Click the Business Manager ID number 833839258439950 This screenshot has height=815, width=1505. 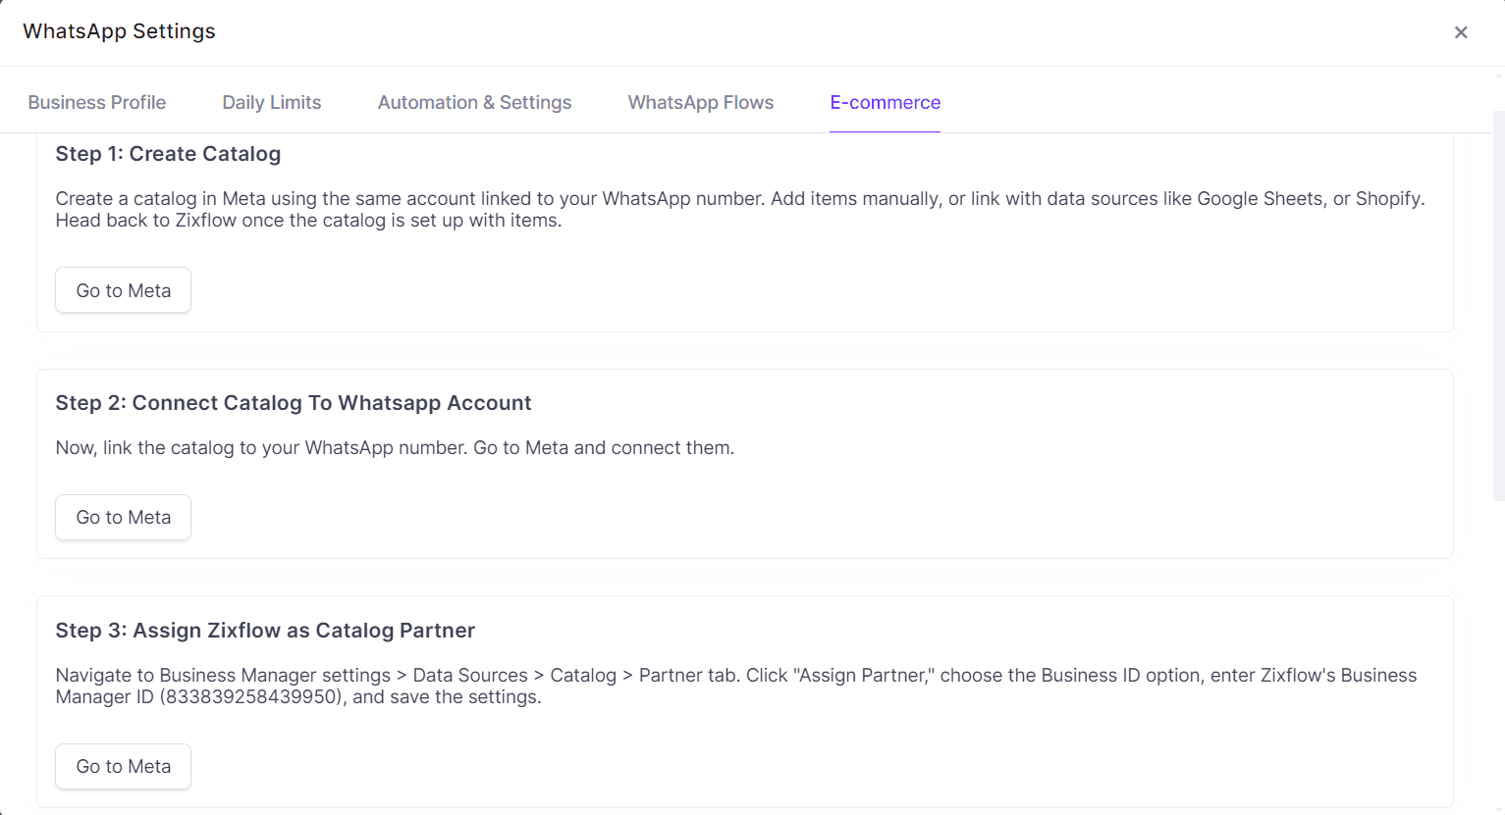tap(251, 697)
